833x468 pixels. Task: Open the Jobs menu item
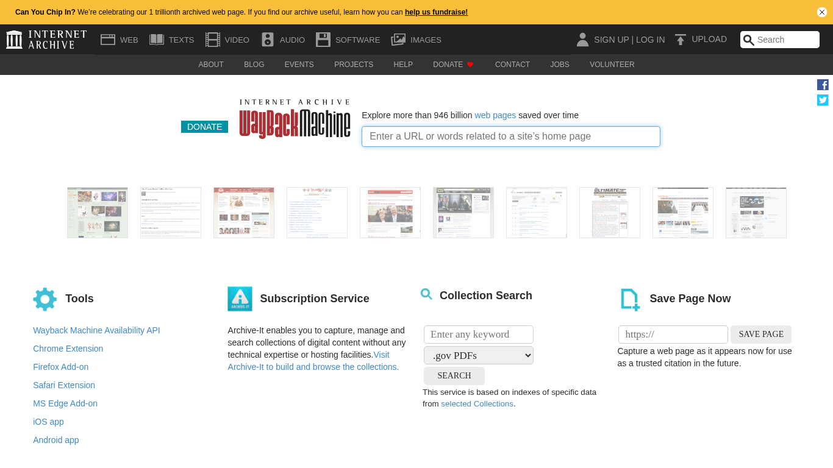560,65
